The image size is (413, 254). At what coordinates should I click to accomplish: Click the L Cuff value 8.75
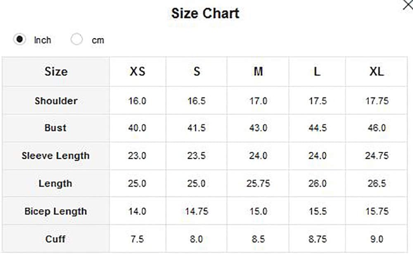[318, 239]
